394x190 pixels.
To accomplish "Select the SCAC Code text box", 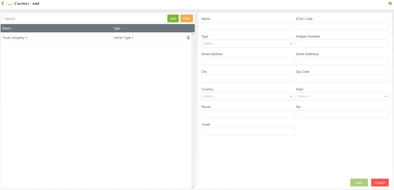I will [x=342, y=26].
